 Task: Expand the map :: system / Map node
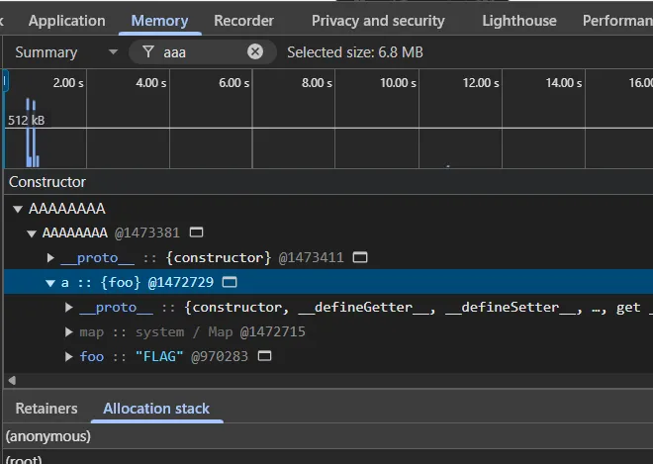[x=69, y=332]
